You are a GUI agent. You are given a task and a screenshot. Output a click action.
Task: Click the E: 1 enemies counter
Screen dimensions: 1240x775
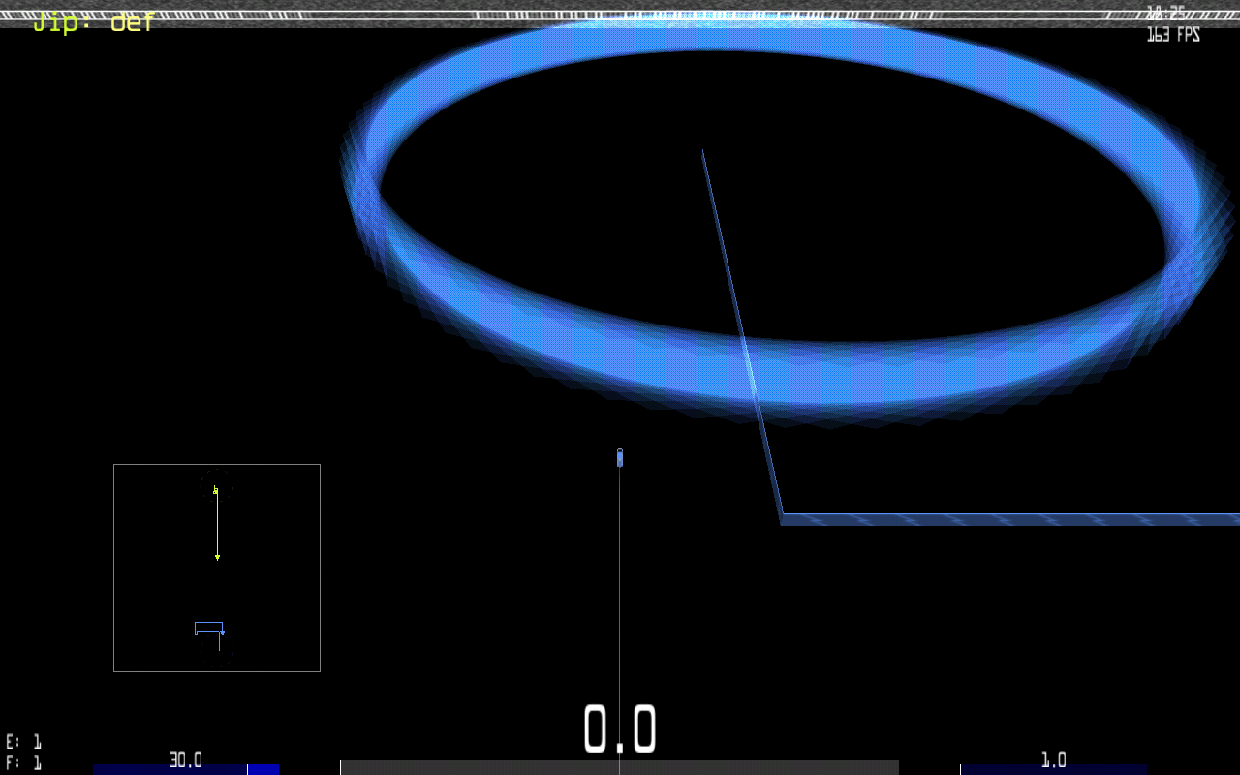[23, 742]
